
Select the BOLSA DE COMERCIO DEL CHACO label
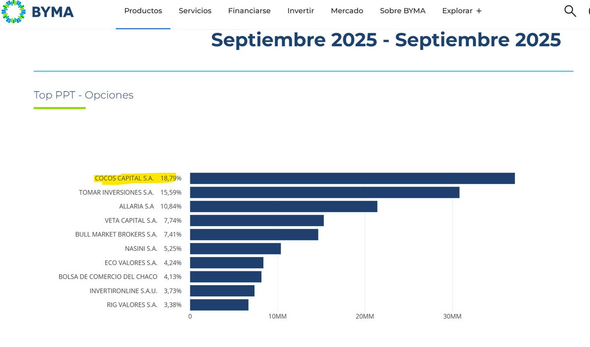pos(108,277)
